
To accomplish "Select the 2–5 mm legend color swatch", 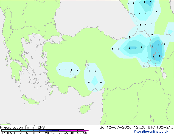I will (x=24, y=130).
